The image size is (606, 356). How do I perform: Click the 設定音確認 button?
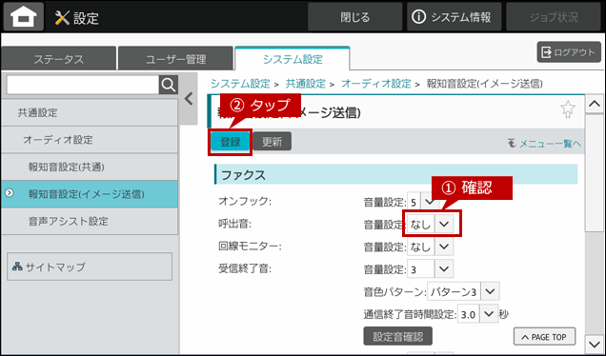(x=397, y=336)
